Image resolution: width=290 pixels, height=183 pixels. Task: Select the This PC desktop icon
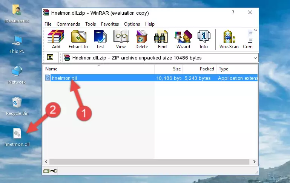pos(17,44)
